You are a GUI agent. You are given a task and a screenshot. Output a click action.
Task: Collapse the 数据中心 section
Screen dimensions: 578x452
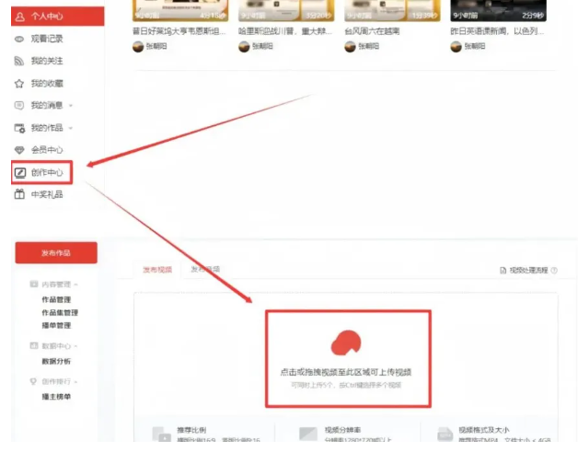[x=75, y=346]
